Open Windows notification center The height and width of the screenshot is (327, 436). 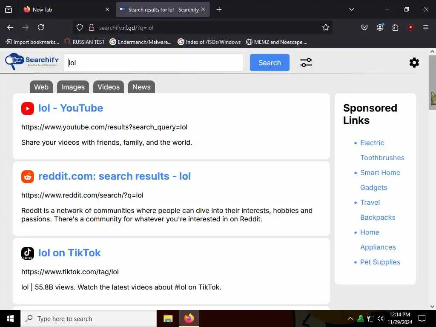422,318
